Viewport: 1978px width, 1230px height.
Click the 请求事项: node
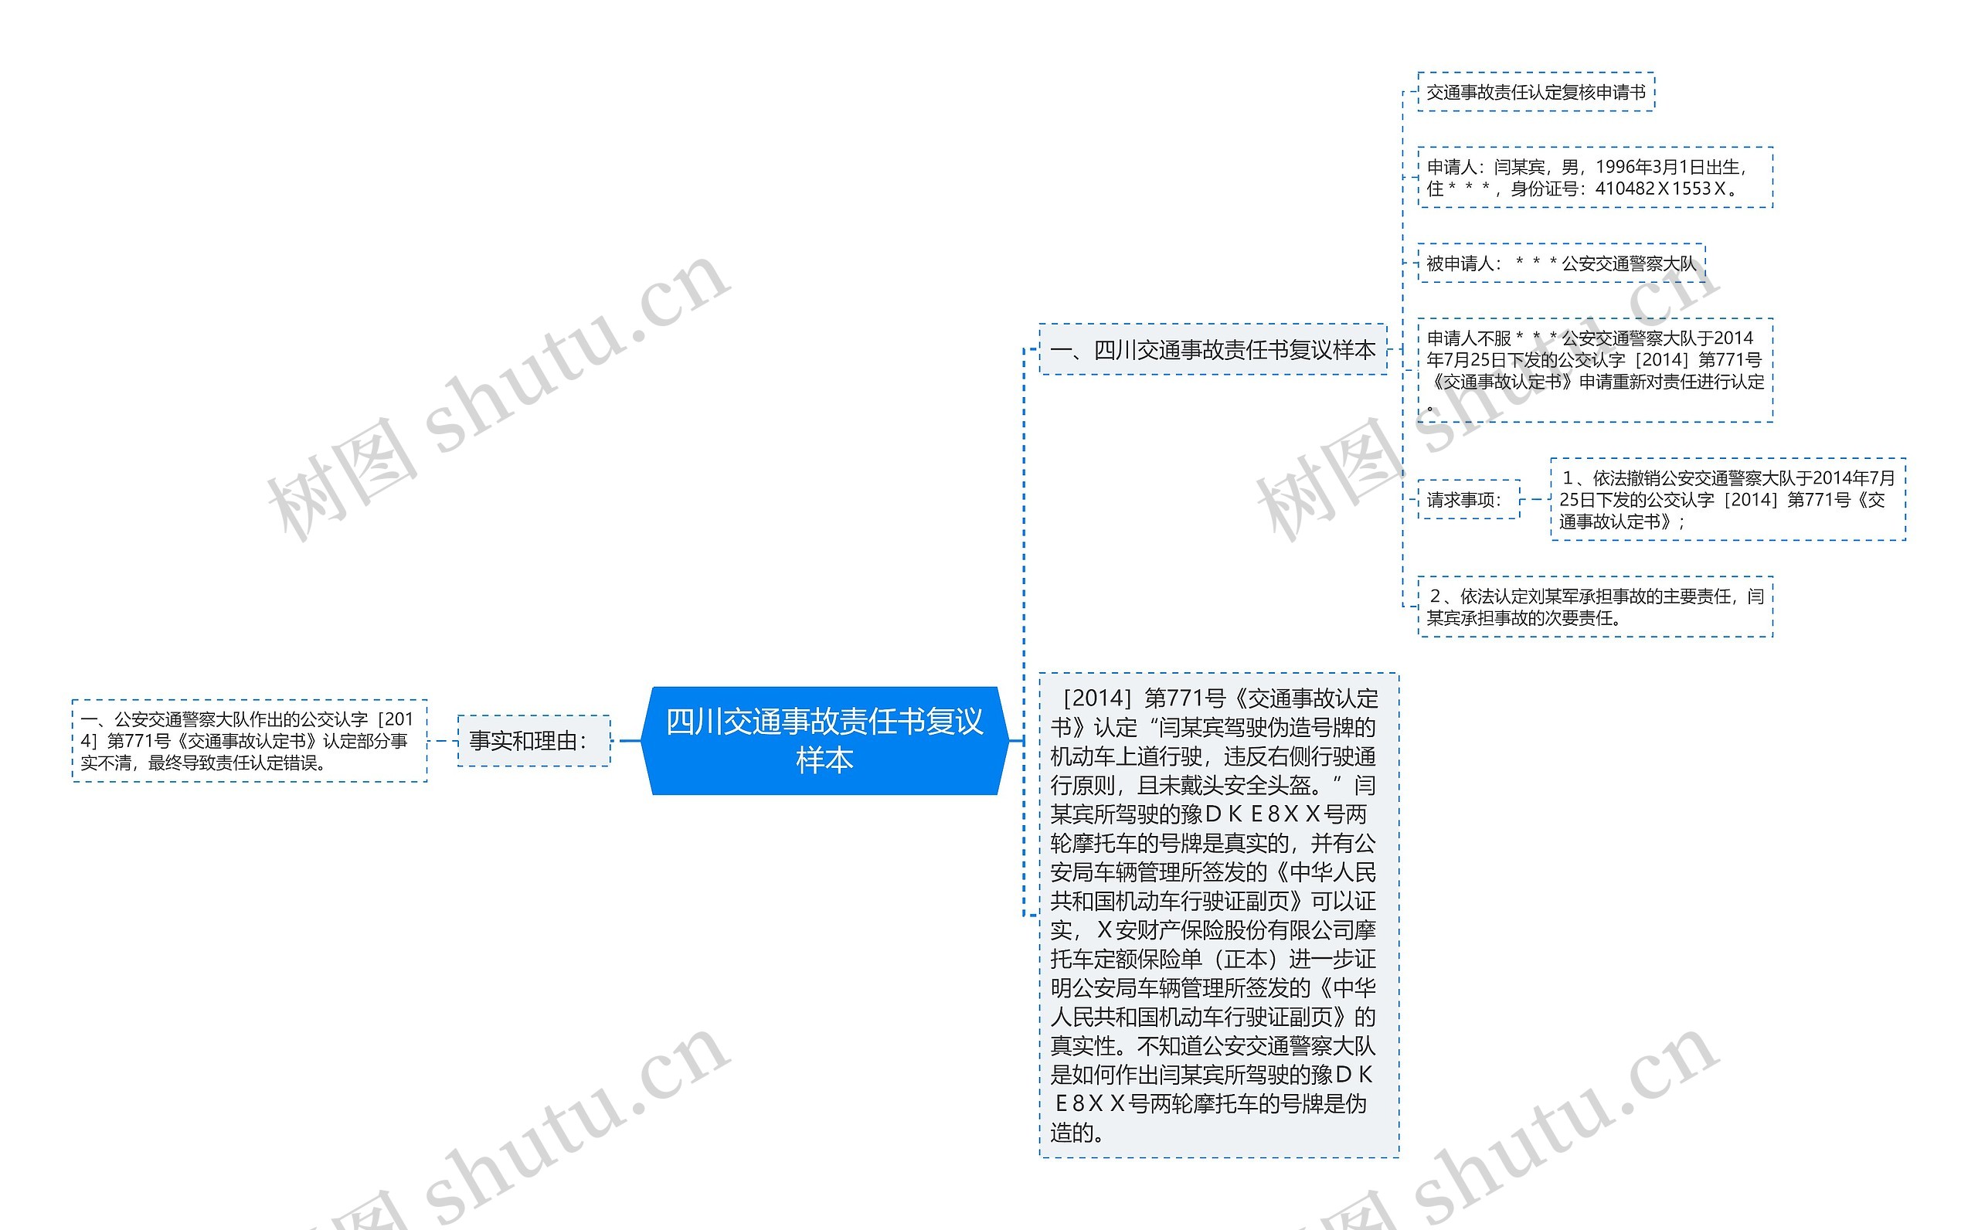tap(1468, 499)
